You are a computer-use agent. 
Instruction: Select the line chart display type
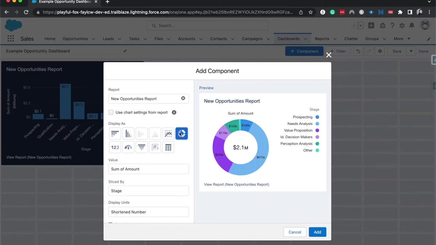[x=168, y=134]
